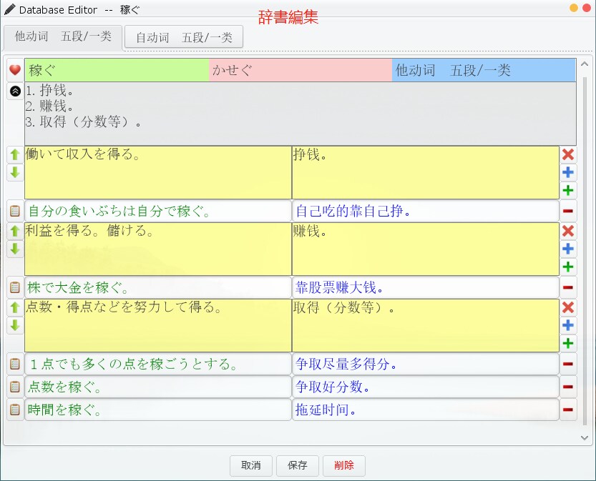The image size is (596, 481).
Task: Remove the 争取好分数 example with minus
Action: pyautogui.click(x=568, y=387)
